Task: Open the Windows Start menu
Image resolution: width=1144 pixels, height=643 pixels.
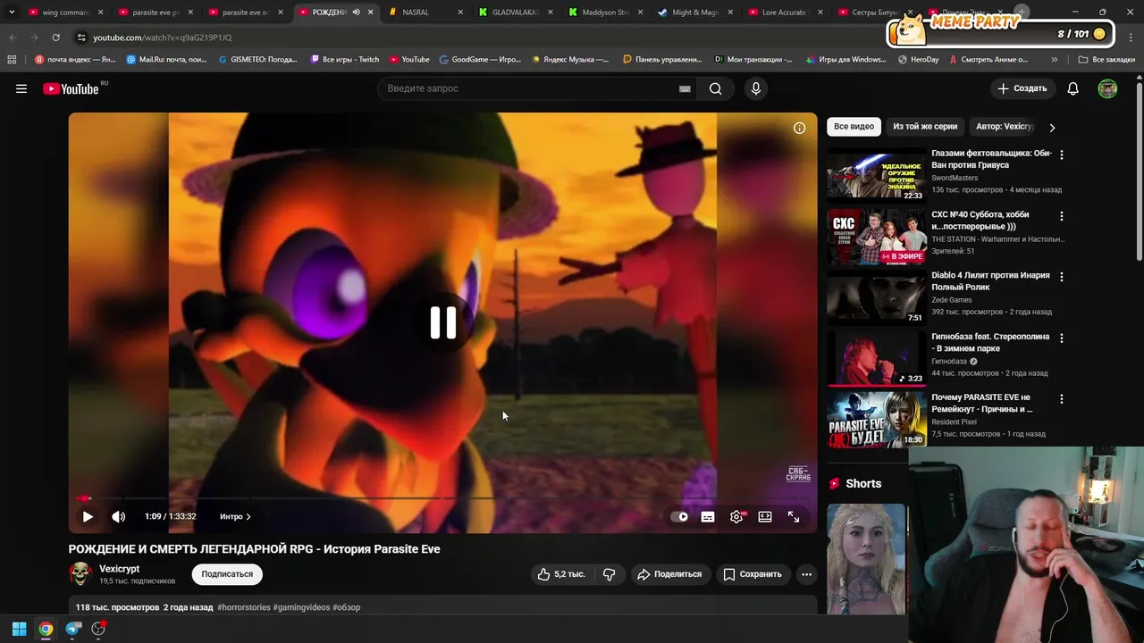Action: tap(19, 629)
